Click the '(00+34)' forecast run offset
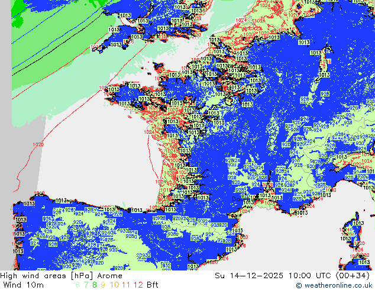Image resolution: width=375 pixels, height=290 pixels. (353, 276)
